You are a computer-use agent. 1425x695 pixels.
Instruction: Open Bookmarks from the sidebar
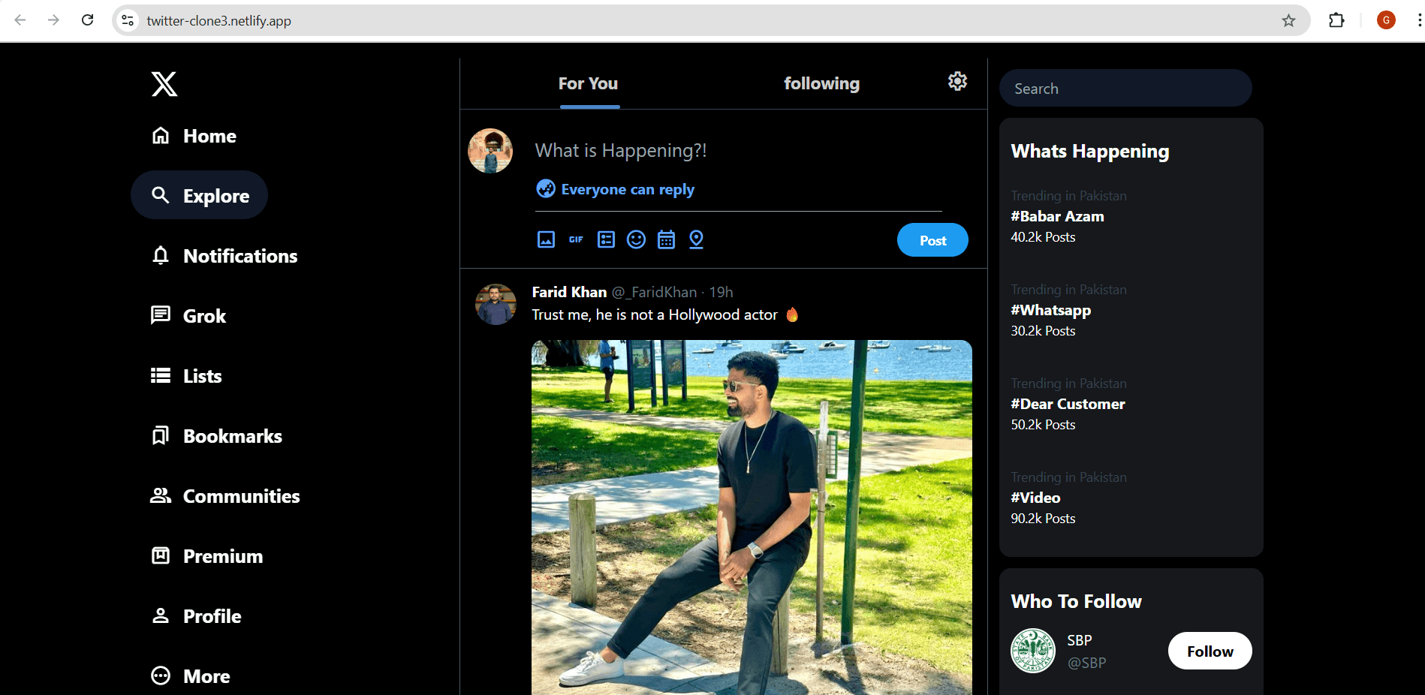232,435
